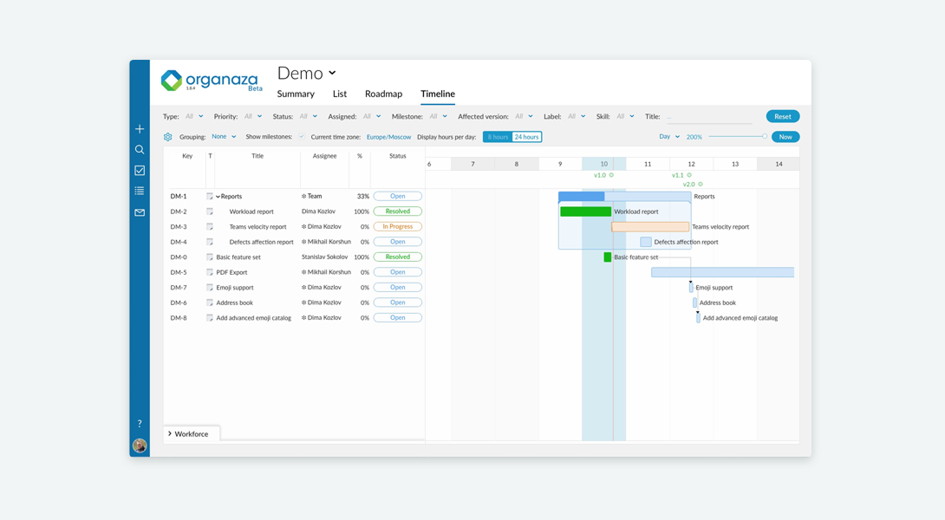Open the mail envelope icon
The width and height of the screenshot is (945, 520).
tap(140, 212)
